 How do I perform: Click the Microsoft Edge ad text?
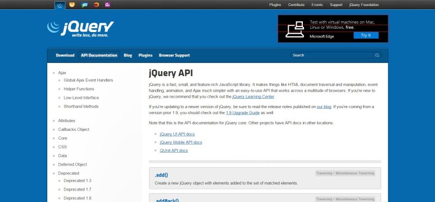pos(322,36)
